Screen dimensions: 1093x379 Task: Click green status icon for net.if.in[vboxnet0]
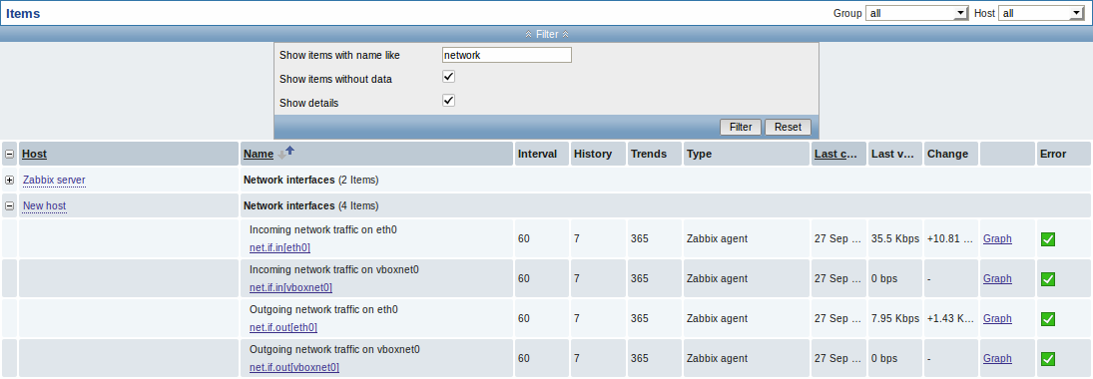point(1048,278)
